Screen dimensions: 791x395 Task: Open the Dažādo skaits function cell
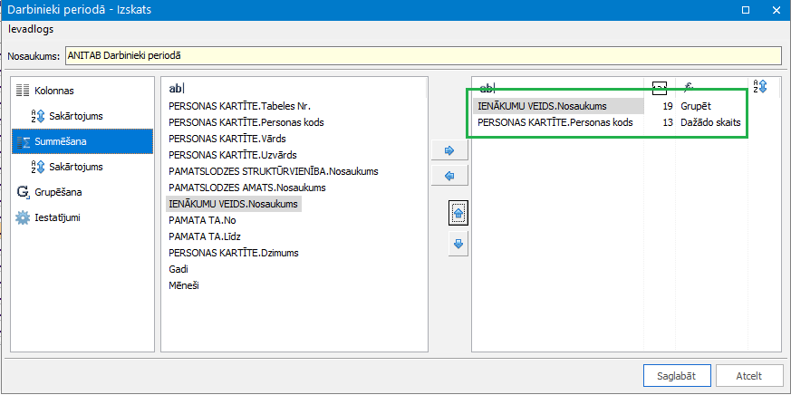pos(710,122)
